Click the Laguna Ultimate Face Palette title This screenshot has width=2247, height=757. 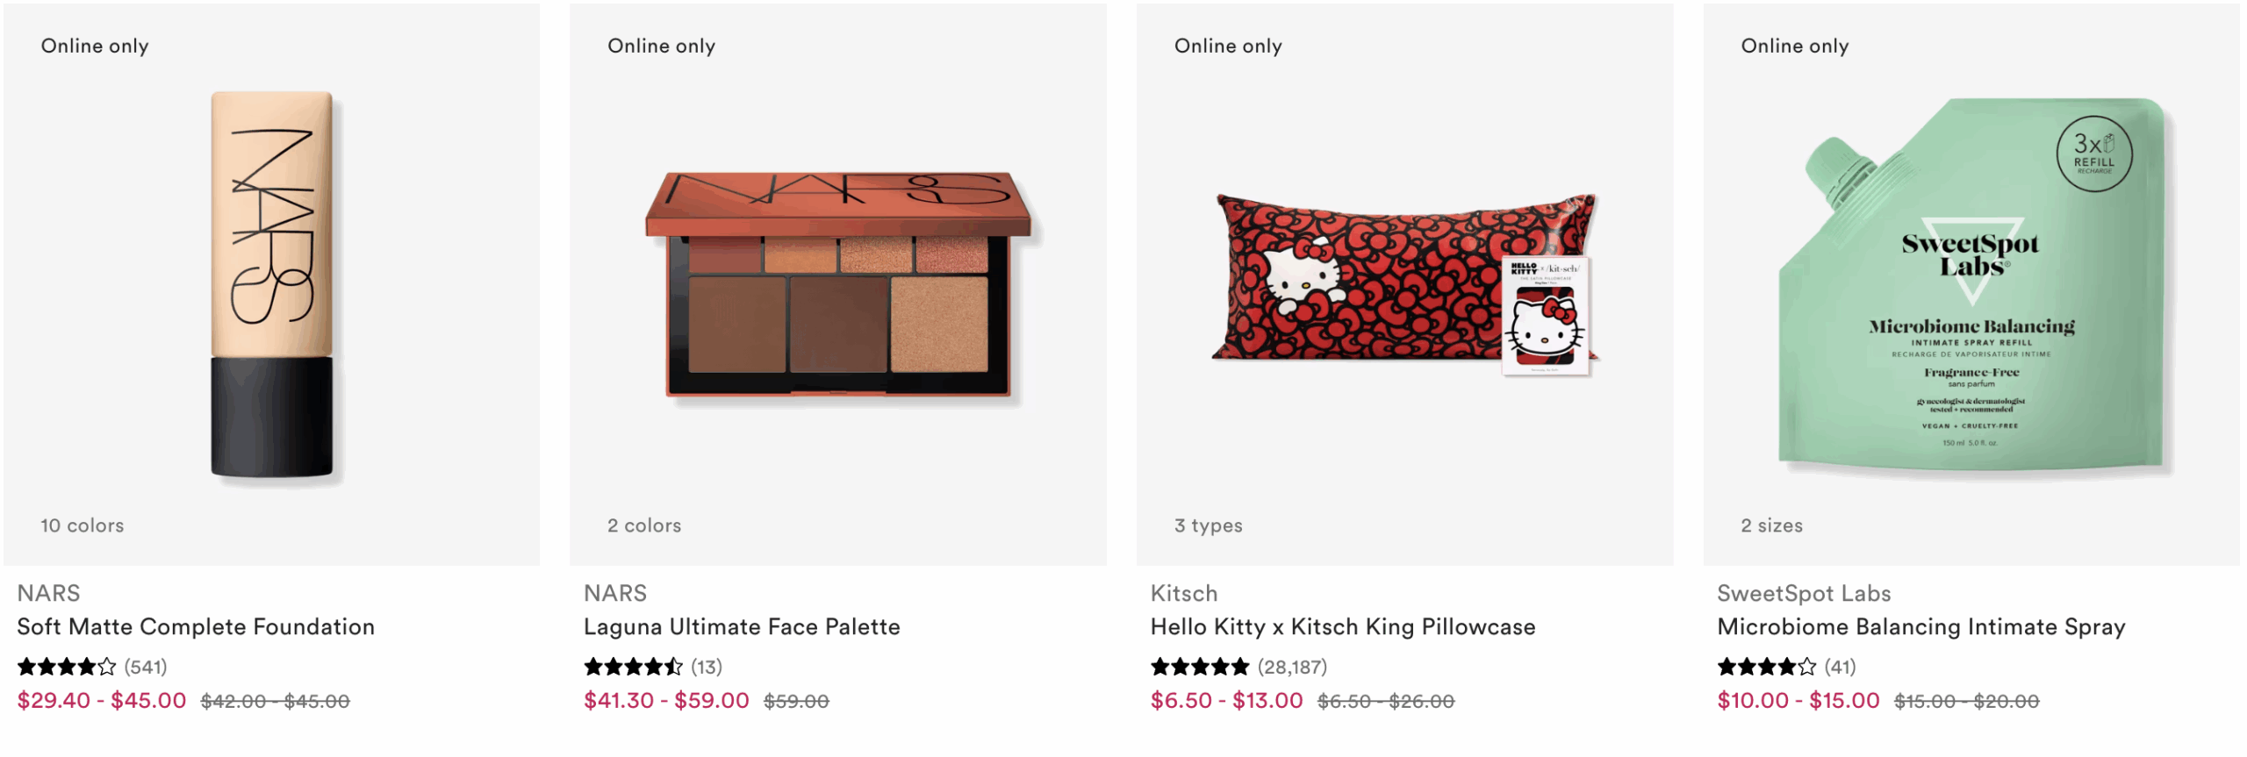[742, 626]
